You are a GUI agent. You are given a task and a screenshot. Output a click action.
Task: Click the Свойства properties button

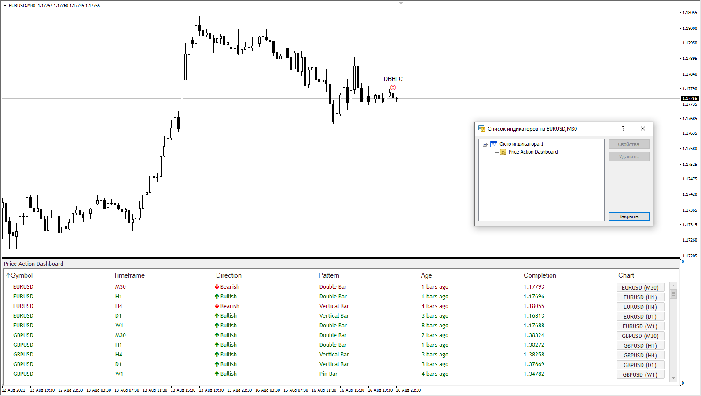pyautogui.click(x=628, y=144)
